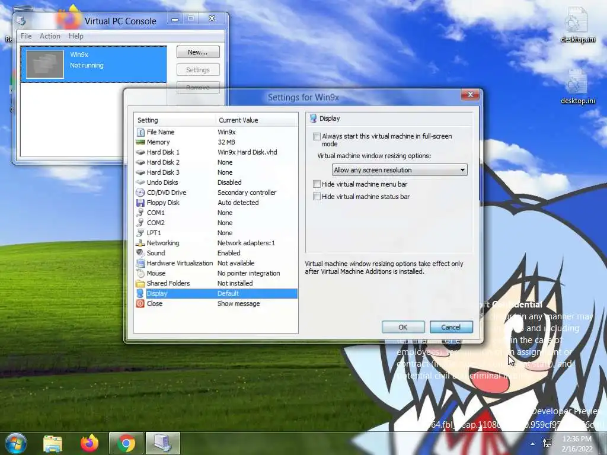Screen dimensions: 607x455
Task: Enable always start in full-screen mode
Action: click(x=317, y=136)
